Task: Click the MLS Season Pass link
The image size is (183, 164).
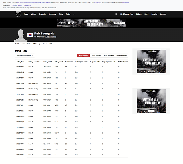Action: pyautogui.click(x=127, y=14)
